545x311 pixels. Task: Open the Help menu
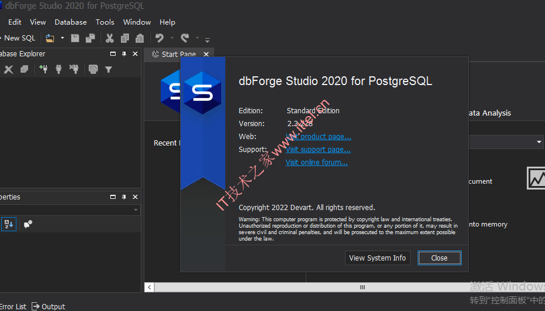[167, 22]
